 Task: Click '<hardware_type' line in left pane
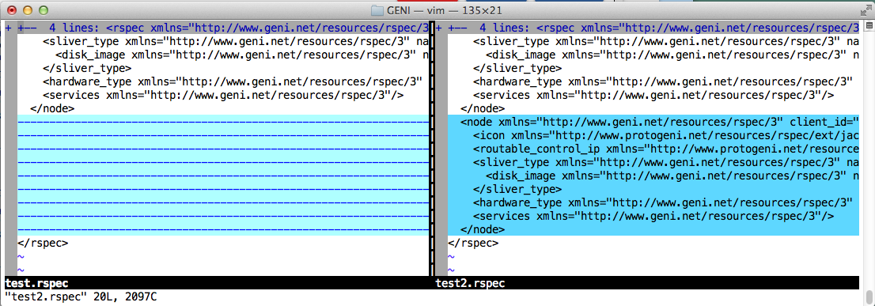coord(233,81)
